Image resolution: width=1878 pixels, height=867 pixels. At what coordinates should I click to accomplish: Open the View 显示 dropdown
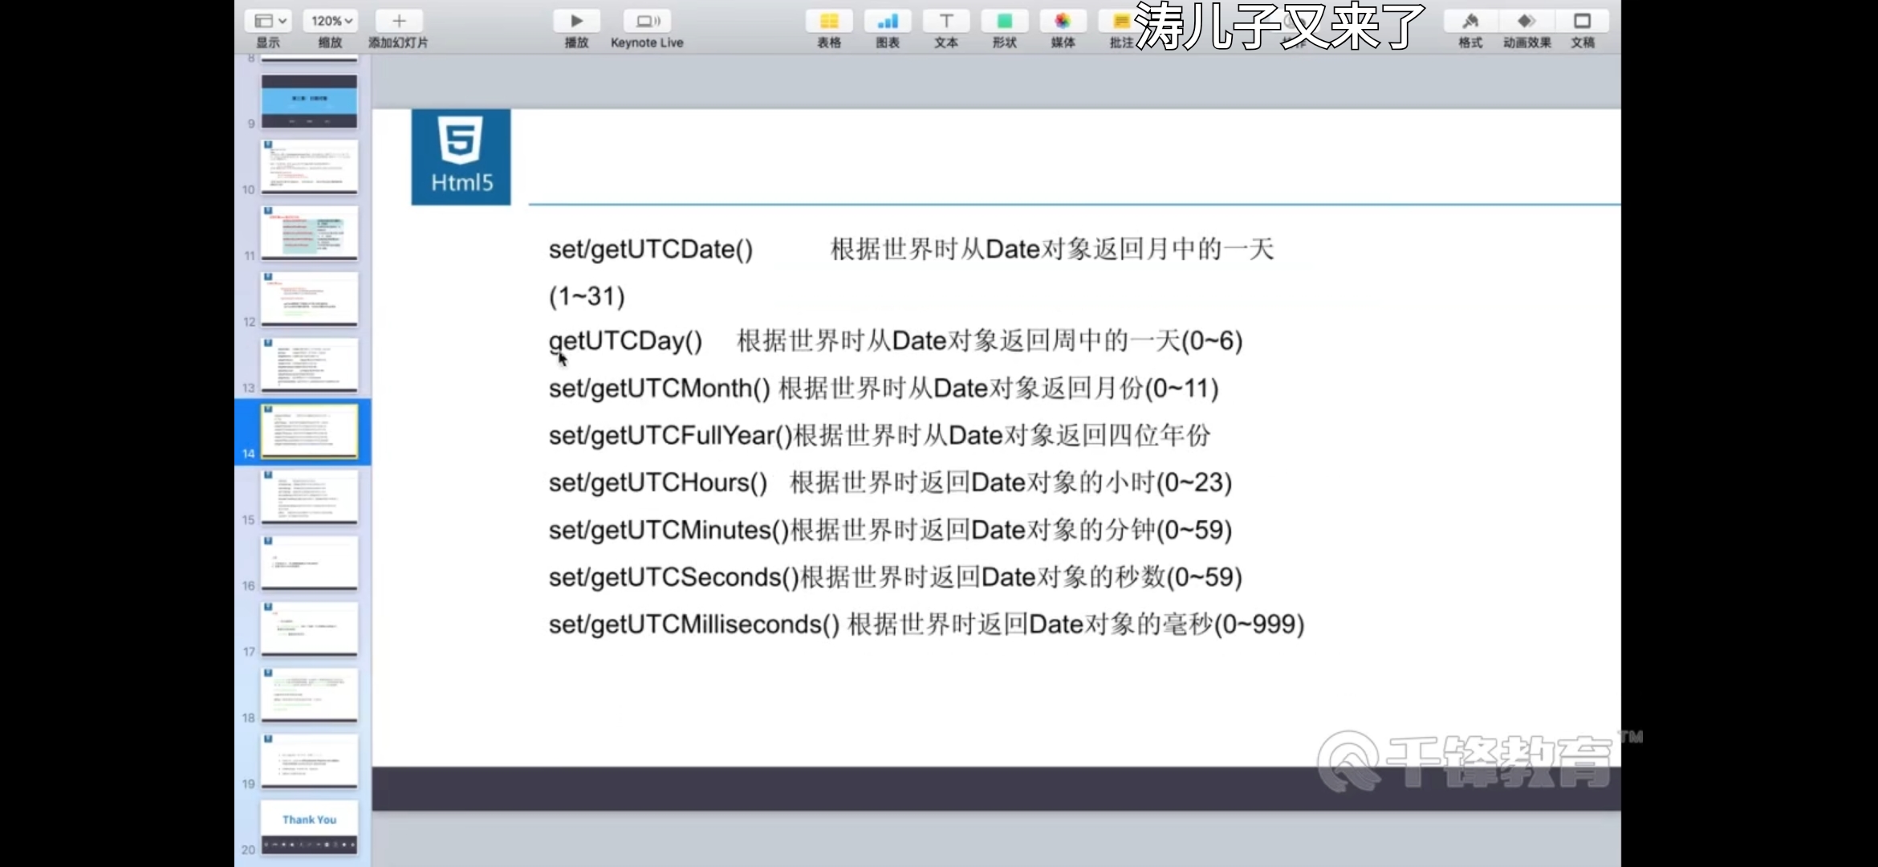pyautogui.click(x=270, y=22)
